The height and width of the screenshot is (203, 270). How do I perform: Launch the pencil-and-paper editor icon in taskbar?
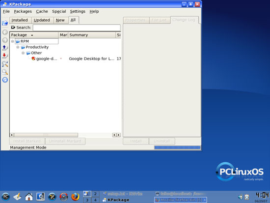tap(17, 197)
